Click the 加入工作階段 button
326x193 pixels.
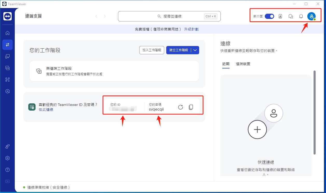tap(152, 50)
